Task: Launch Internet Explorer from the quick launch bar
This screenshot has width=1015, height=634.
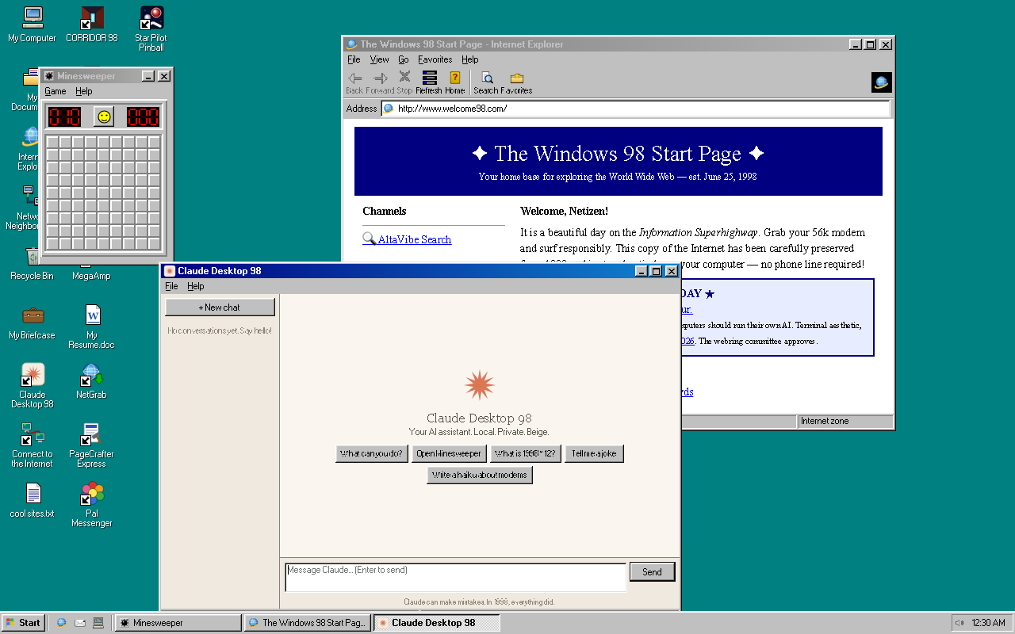Action: point(61,623)
